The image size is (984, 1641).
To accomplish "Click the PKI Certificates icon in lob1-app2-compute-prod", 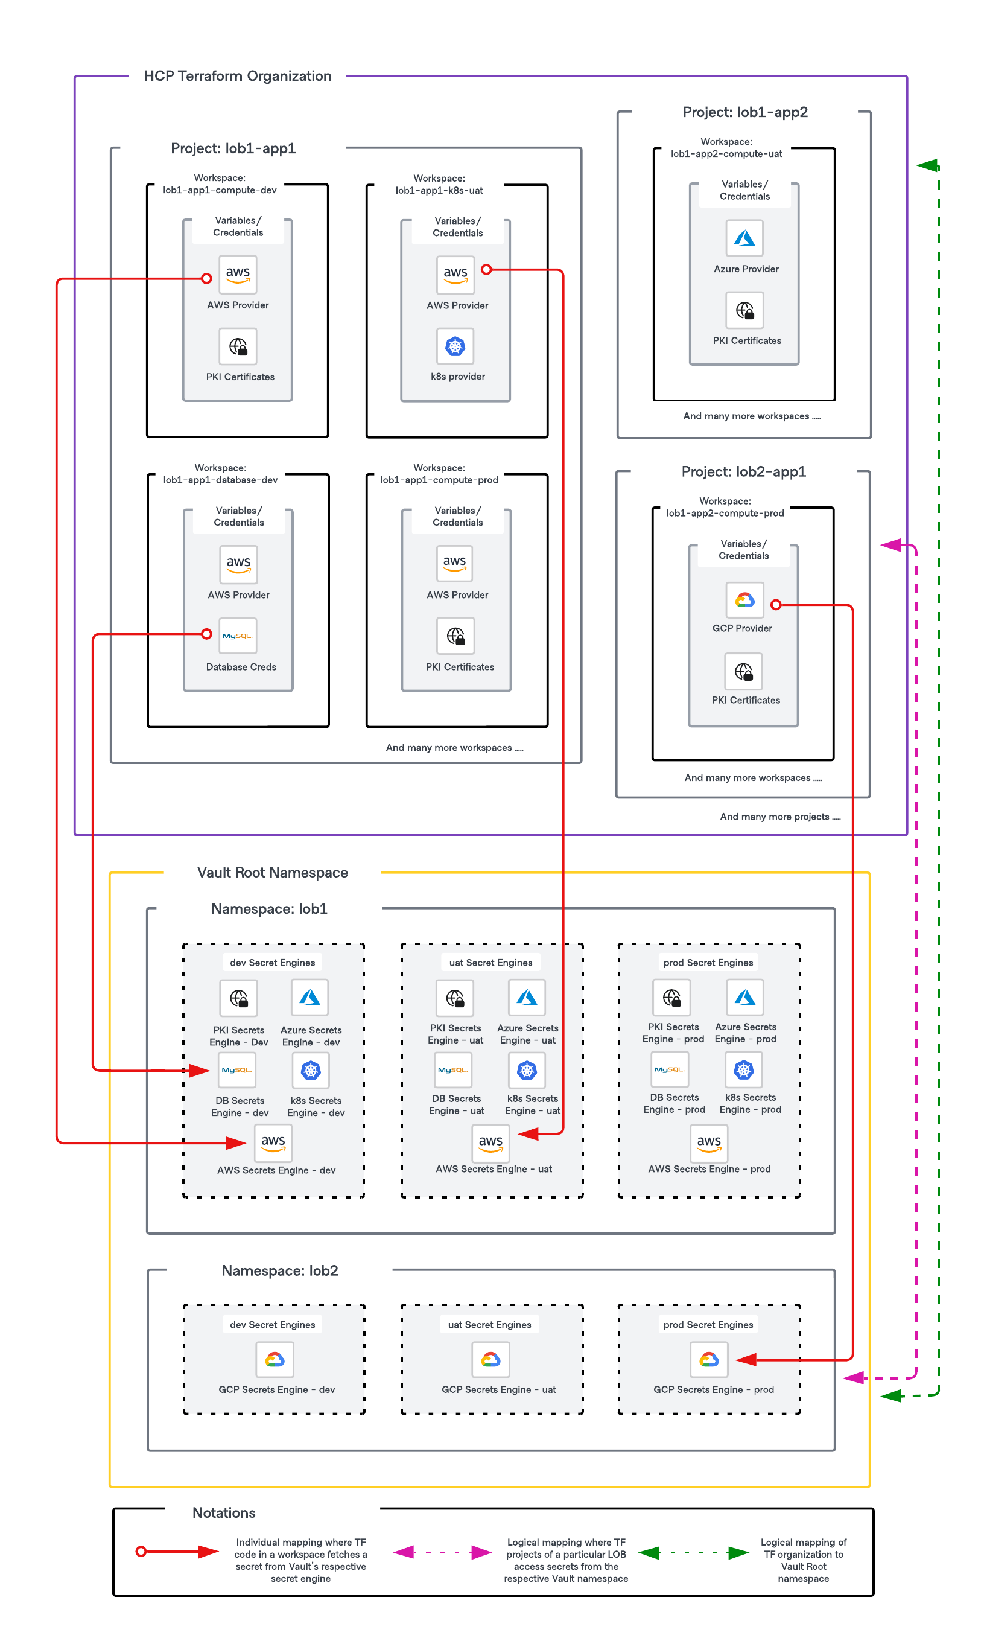I will pyautogui.click(x=743, y=671).
